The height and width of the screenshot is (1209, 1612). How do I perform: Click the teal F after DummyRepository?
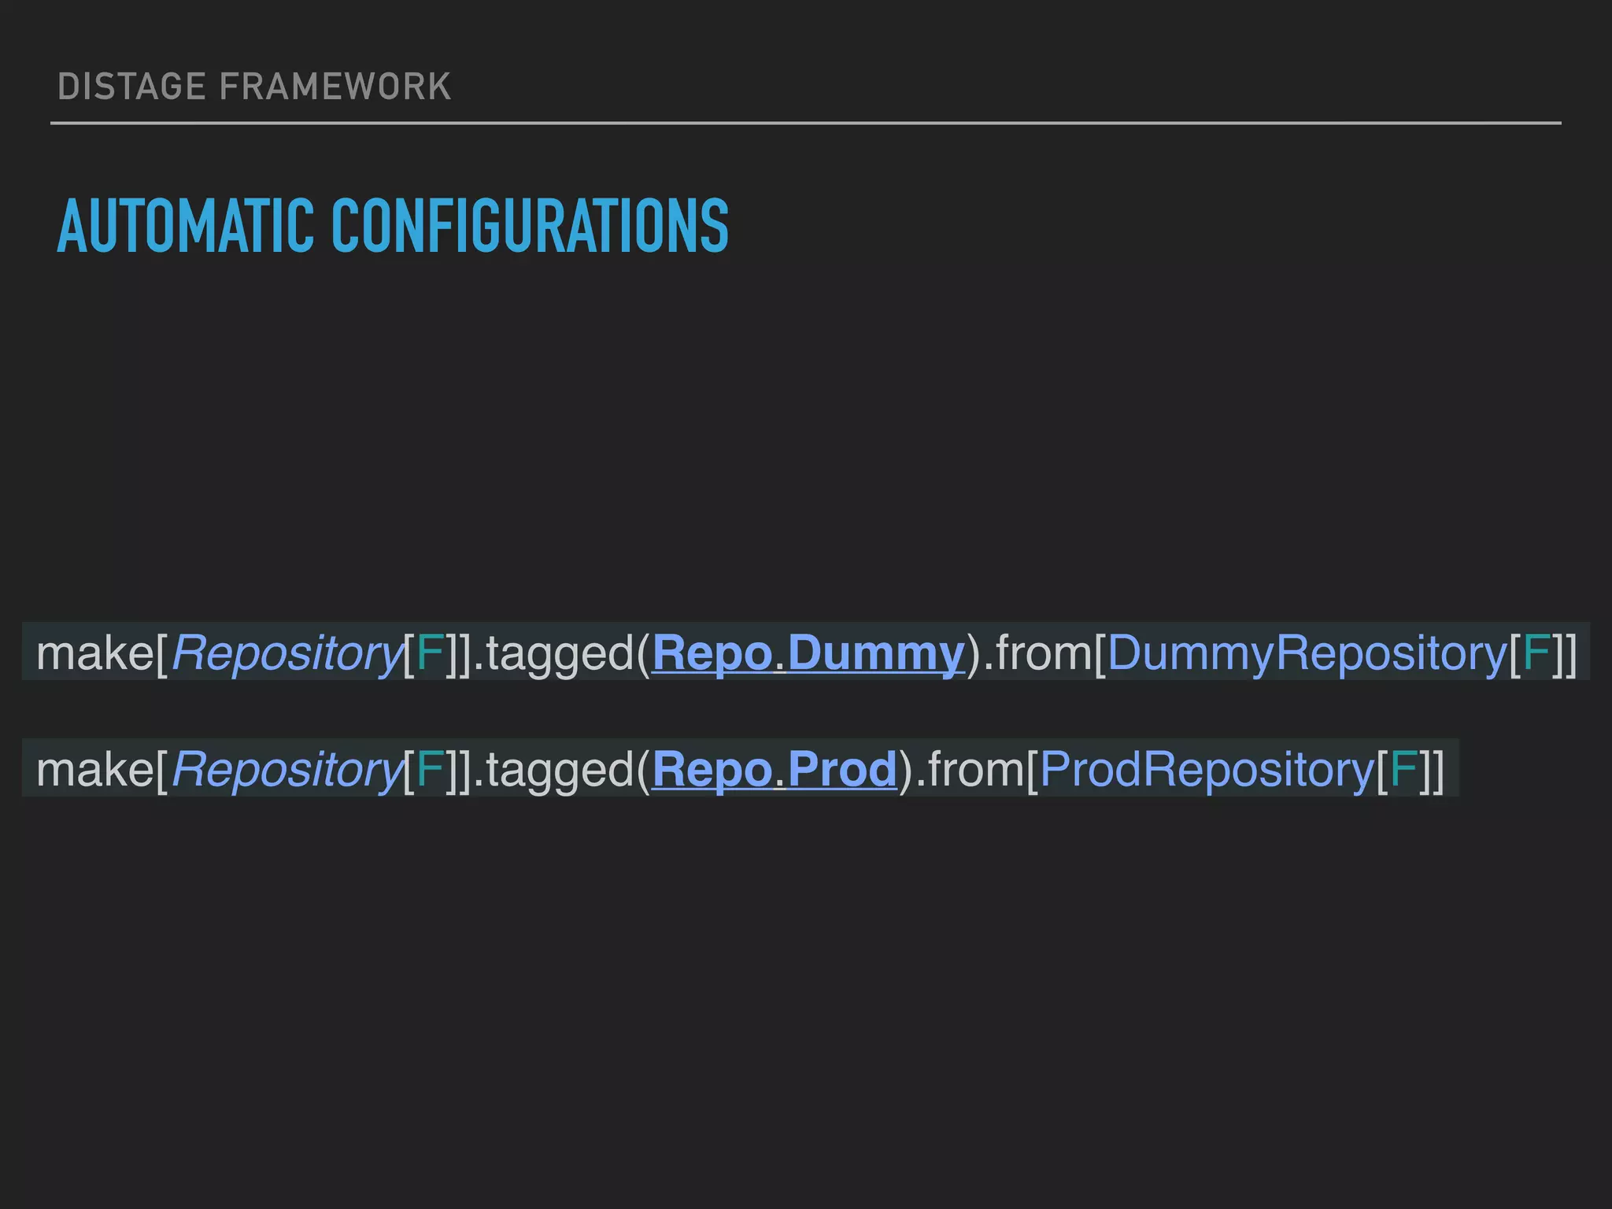click(x=1536, y=653)
